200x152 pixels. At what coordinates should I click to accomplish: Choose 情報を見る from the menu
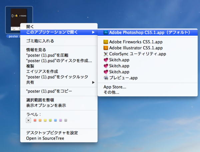click(x=59, y=50)
